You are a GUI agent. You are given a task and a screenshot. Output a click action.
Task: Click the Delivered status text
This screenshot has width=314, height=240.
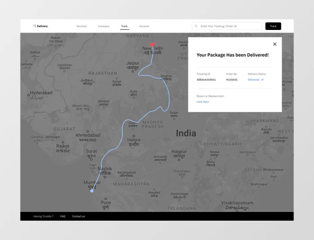pos(254,80)
